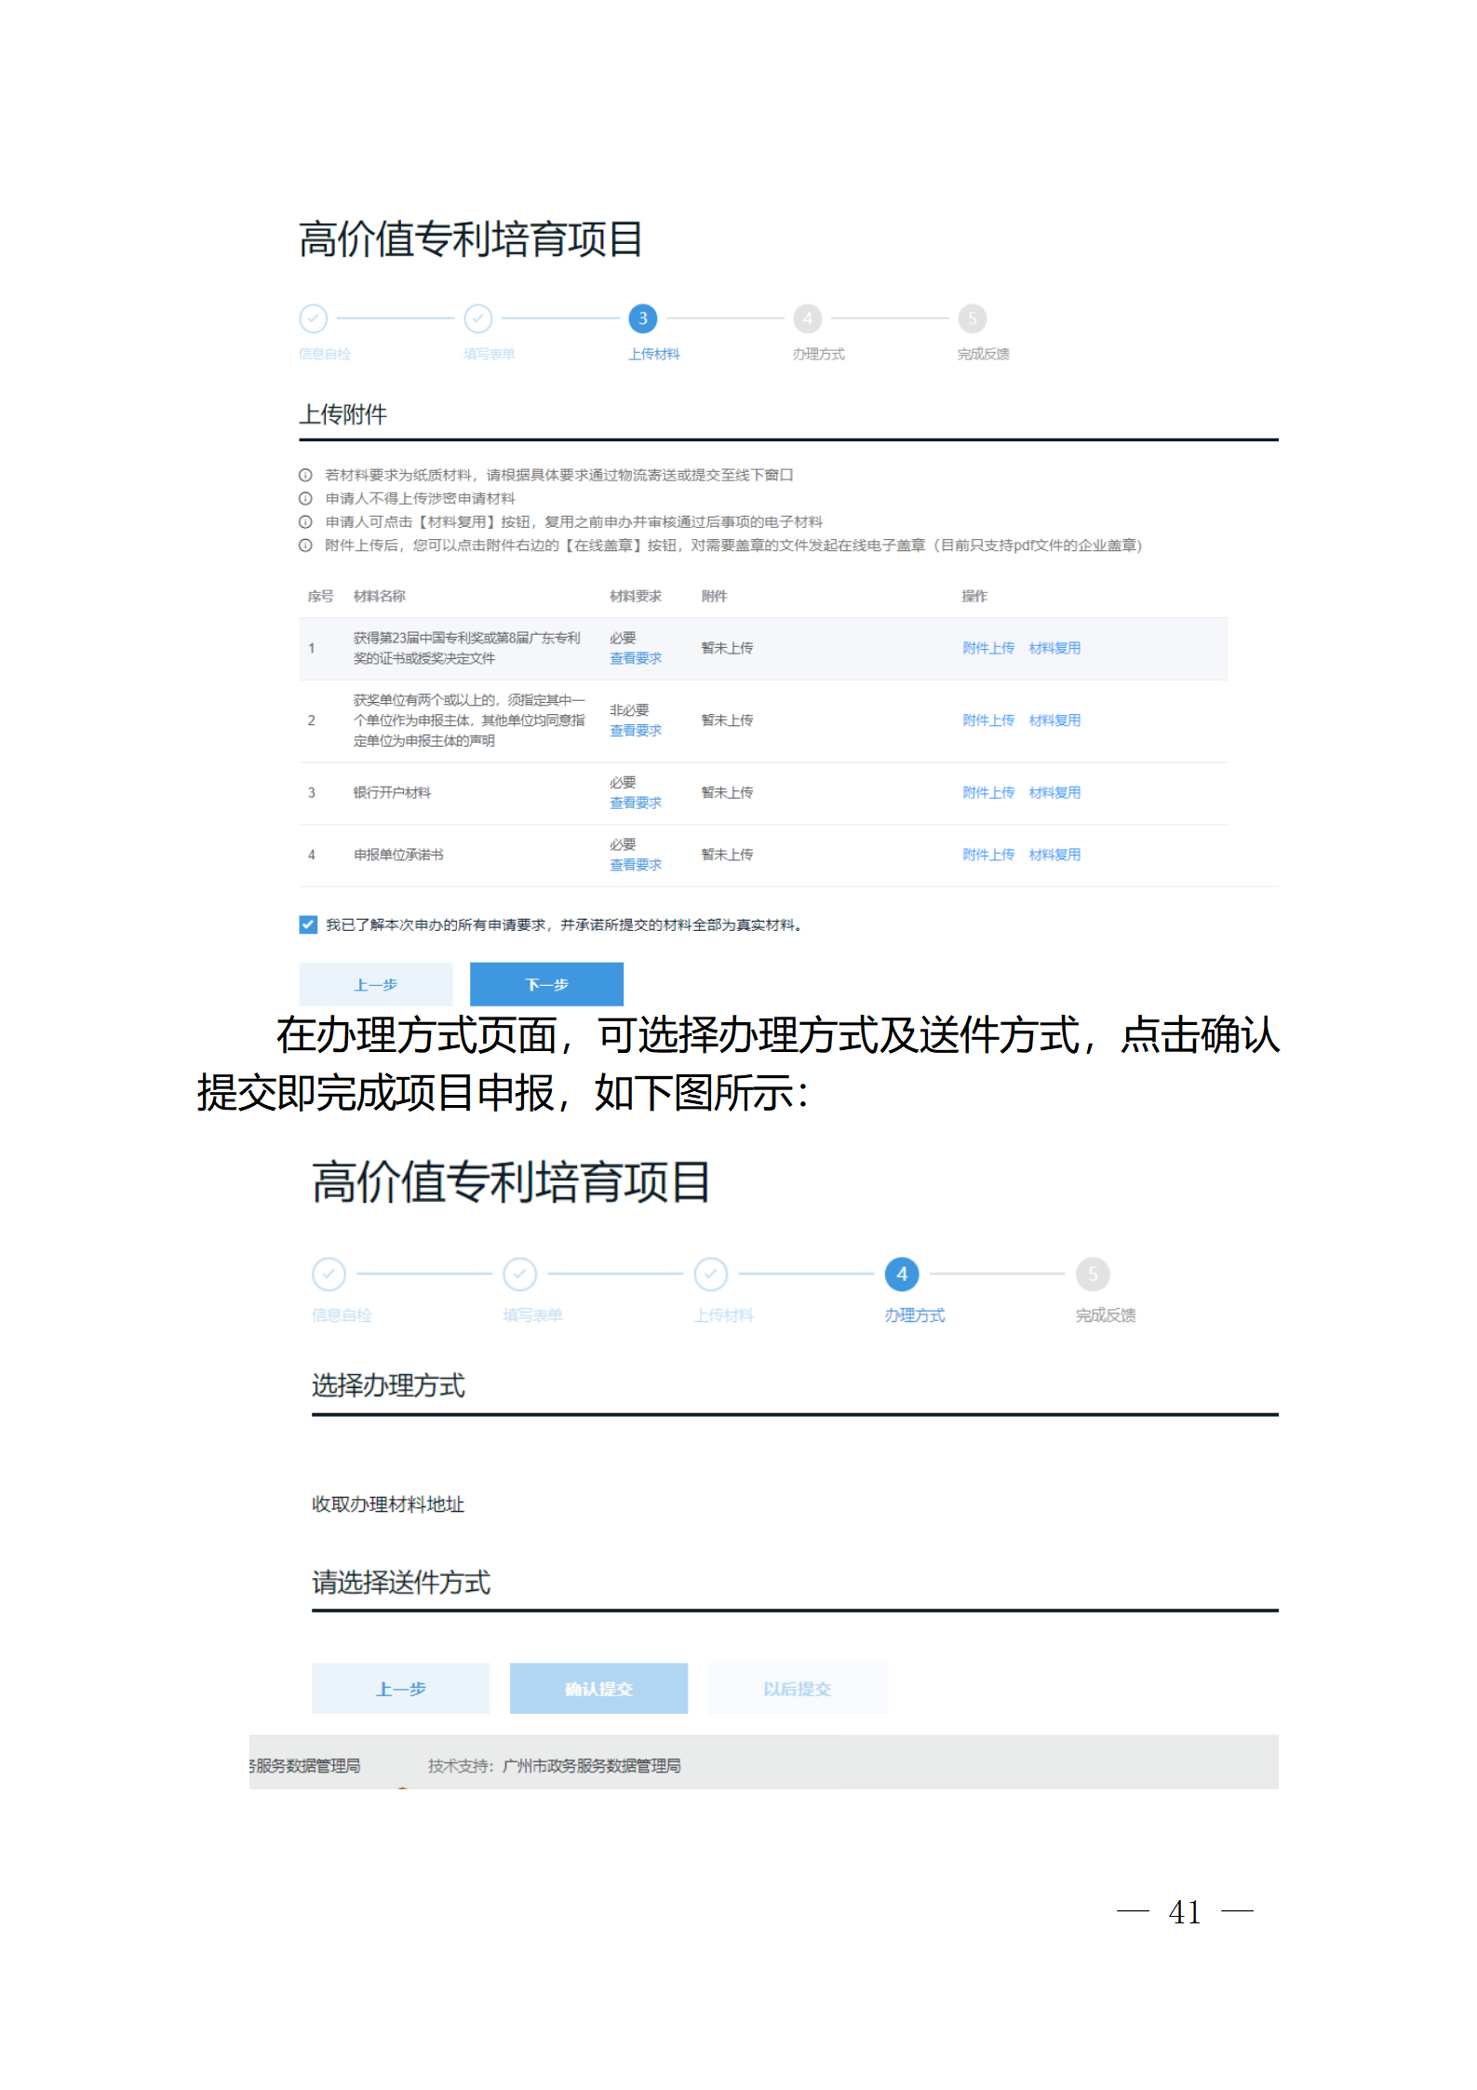Click step 3 circle in upper wizard

click(642, 318)
